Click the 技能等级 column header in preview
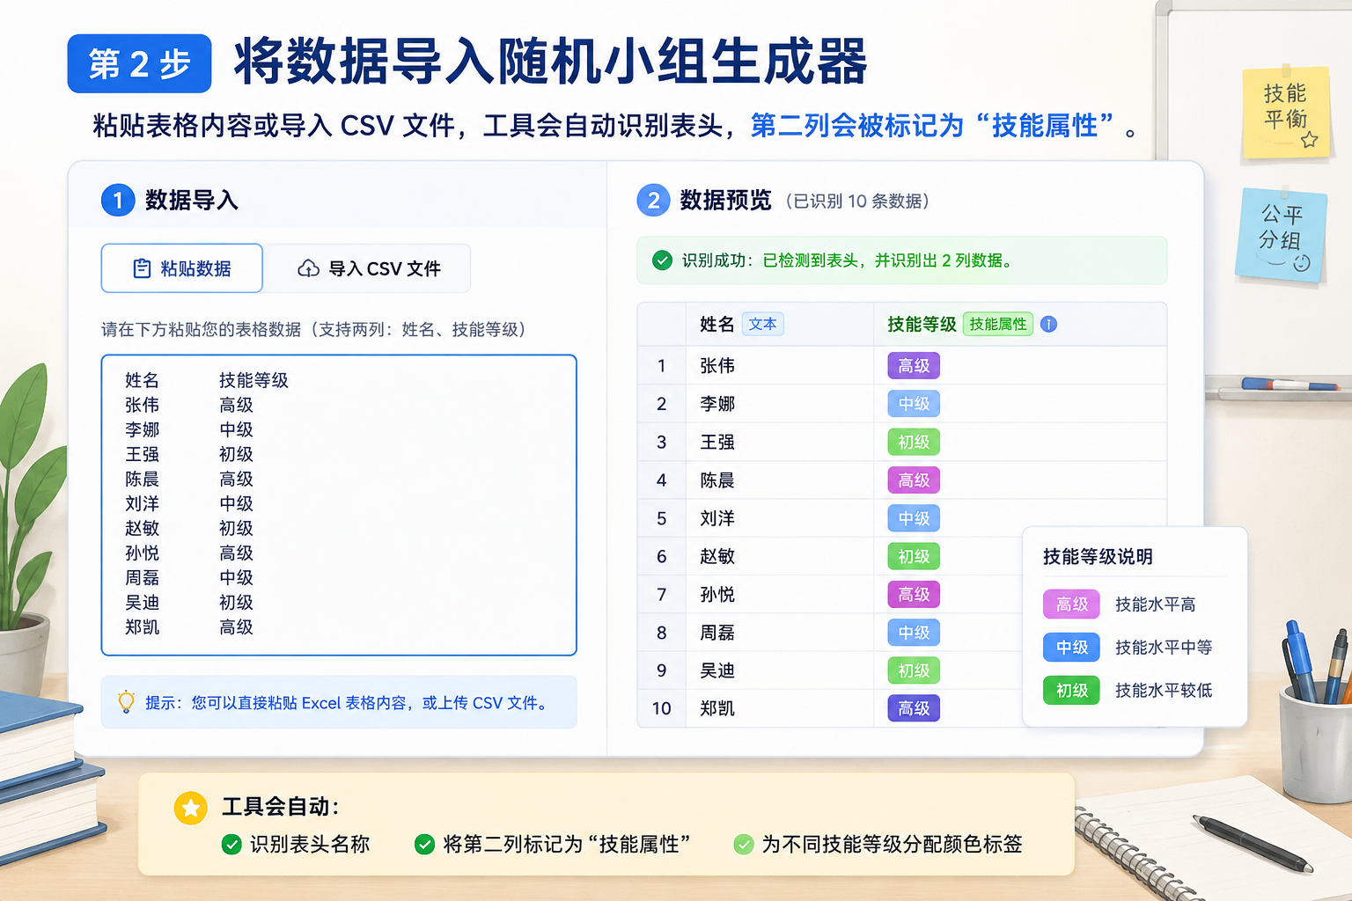Screen dimensions: 1352x901 (x=922, y=324)
